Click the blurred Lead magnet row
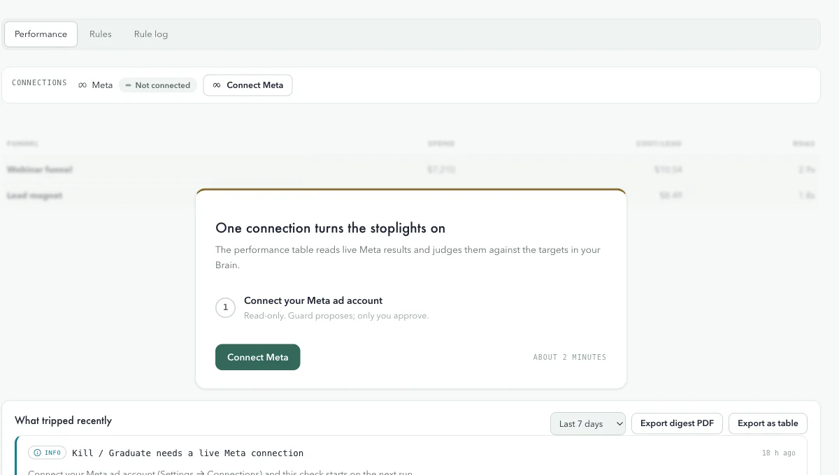Screen dimensions: 839x475 coord(411,196)
